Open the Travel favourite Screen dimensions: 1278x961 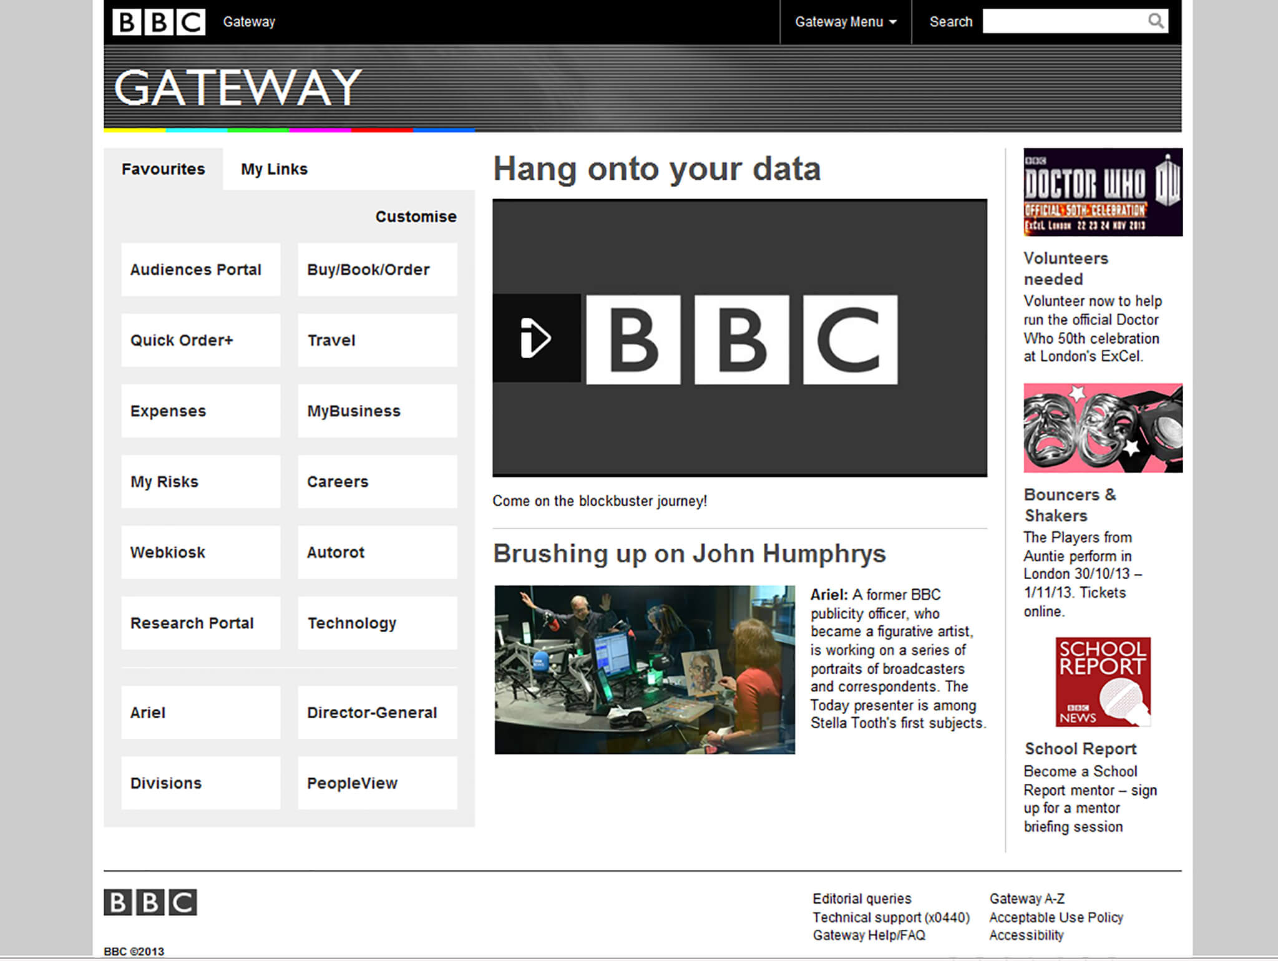pyautogui.click(x=378, y=340)
